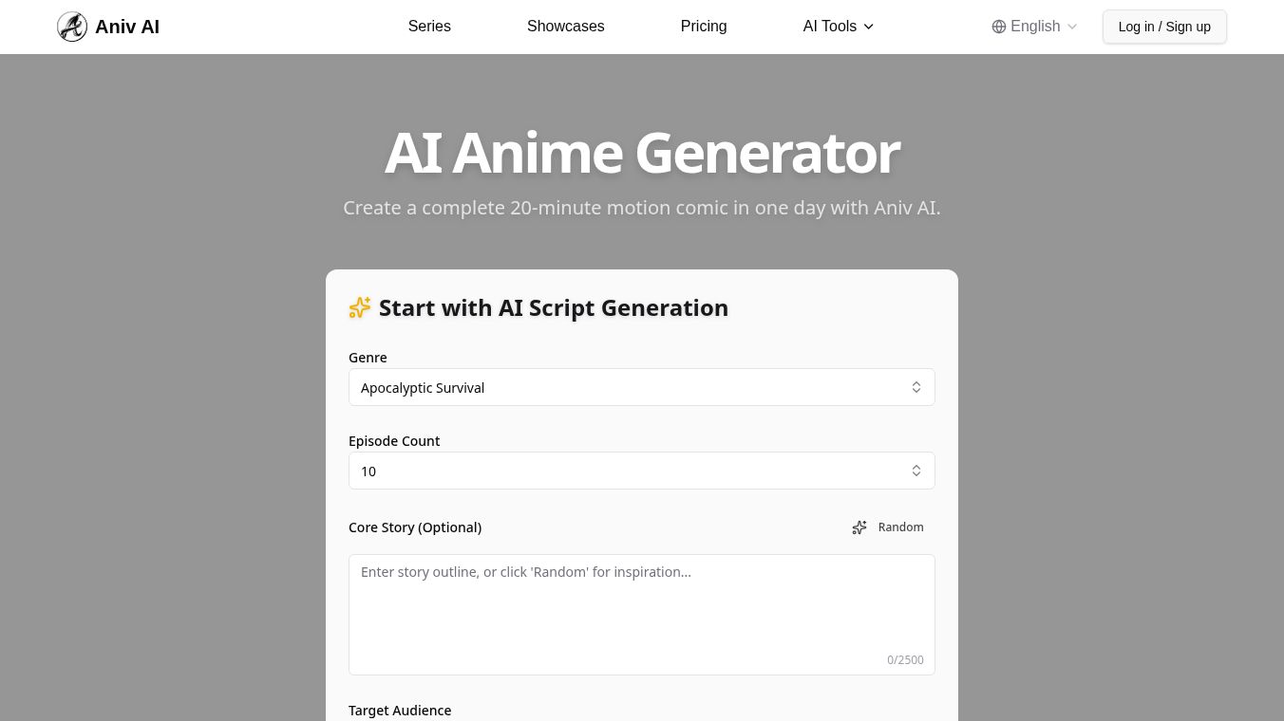Click the Aniv AI logo icon

click(x=72, y=27)
